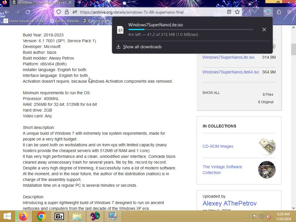Click the CD-ROM Images thumbnail

click(x=267, y=147)
